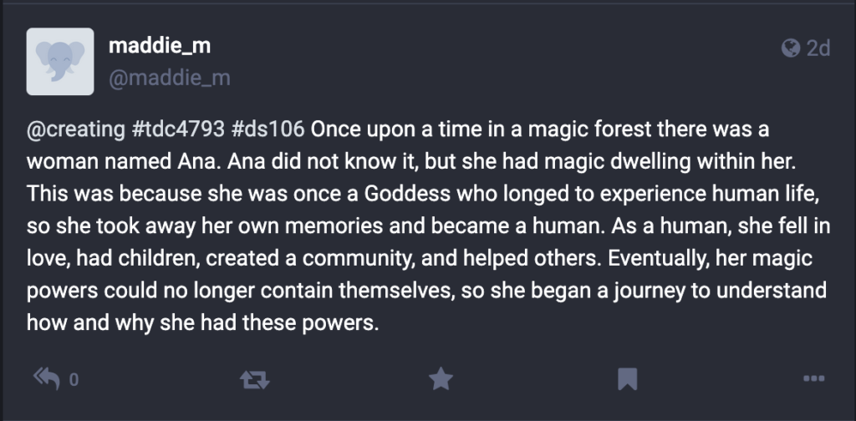Open the post via the 2d timestamp
856x421 pixels.
[x=818, y=48]
